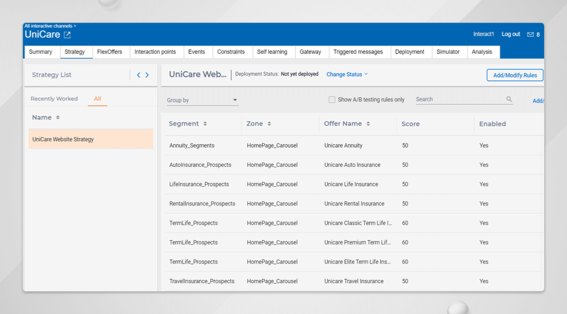The width and height of the screenshot is (567, 314).
Task: Switch to the Summary tab
Action: (x=41, y=52)
